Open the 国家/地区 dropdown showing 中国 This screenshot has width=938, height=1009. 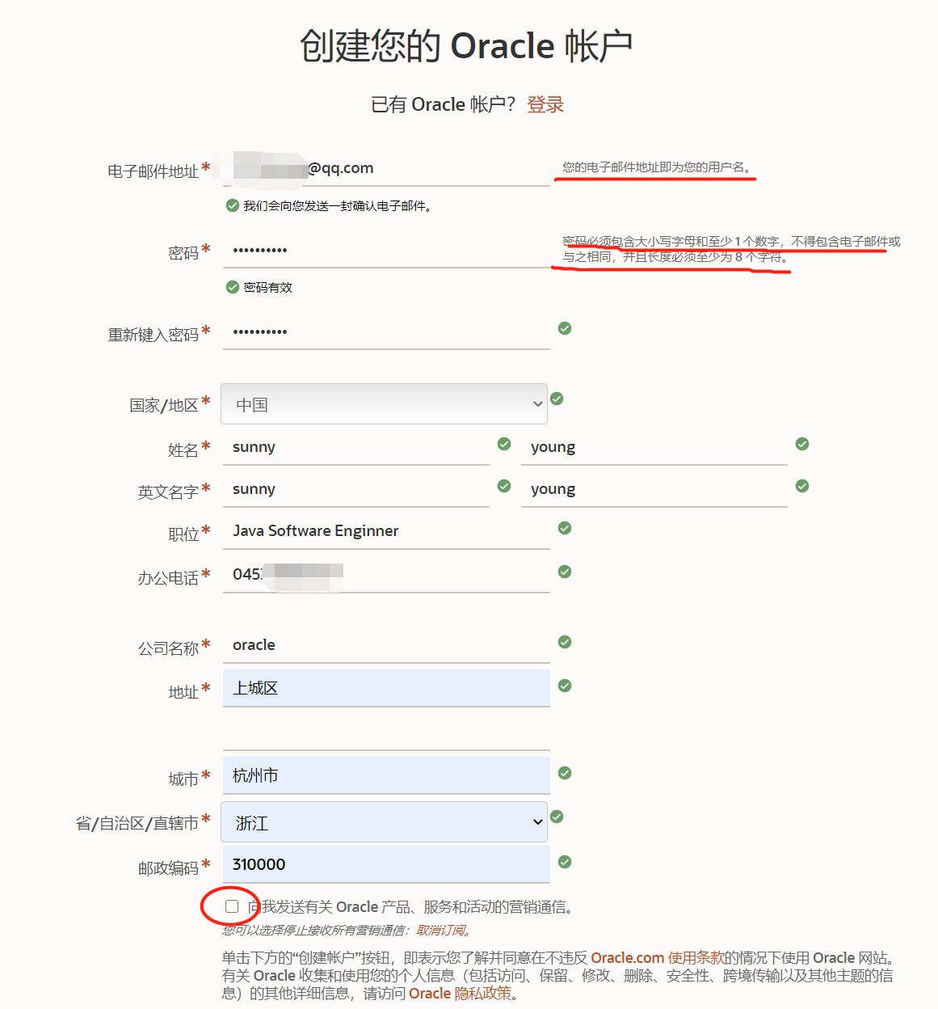385,404
